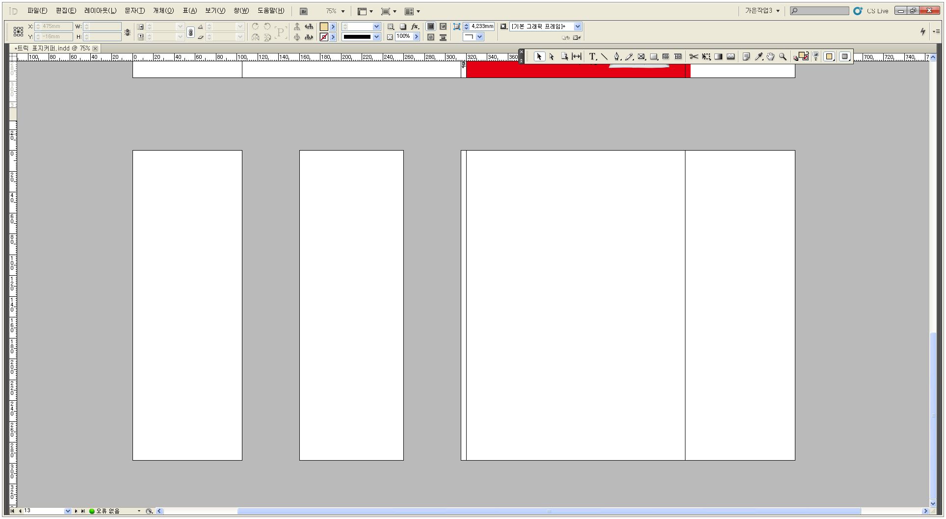Image resolution: width=946 pixels, height=519 pixels.
Task: Toggle constrain proportions chain link
Action: click(191, 32)
